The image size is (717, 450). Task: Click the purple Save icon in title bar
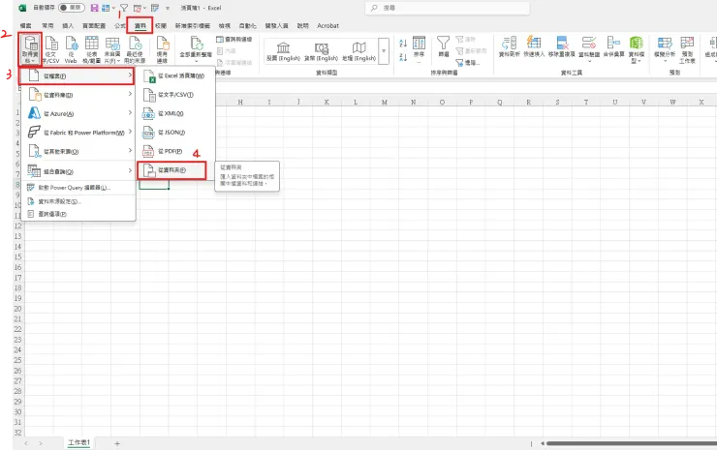pyautogui.click(x=94, y=8)
